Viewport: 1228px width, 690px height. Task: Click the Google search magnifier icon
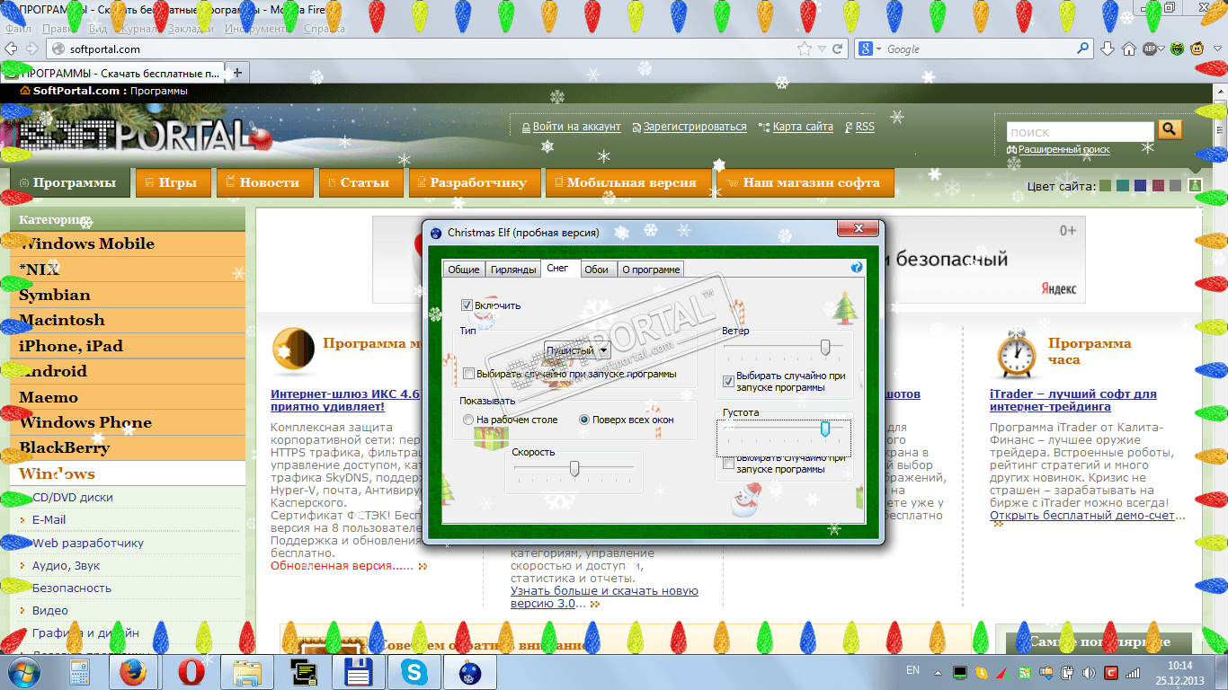(x=1083, y=49)
